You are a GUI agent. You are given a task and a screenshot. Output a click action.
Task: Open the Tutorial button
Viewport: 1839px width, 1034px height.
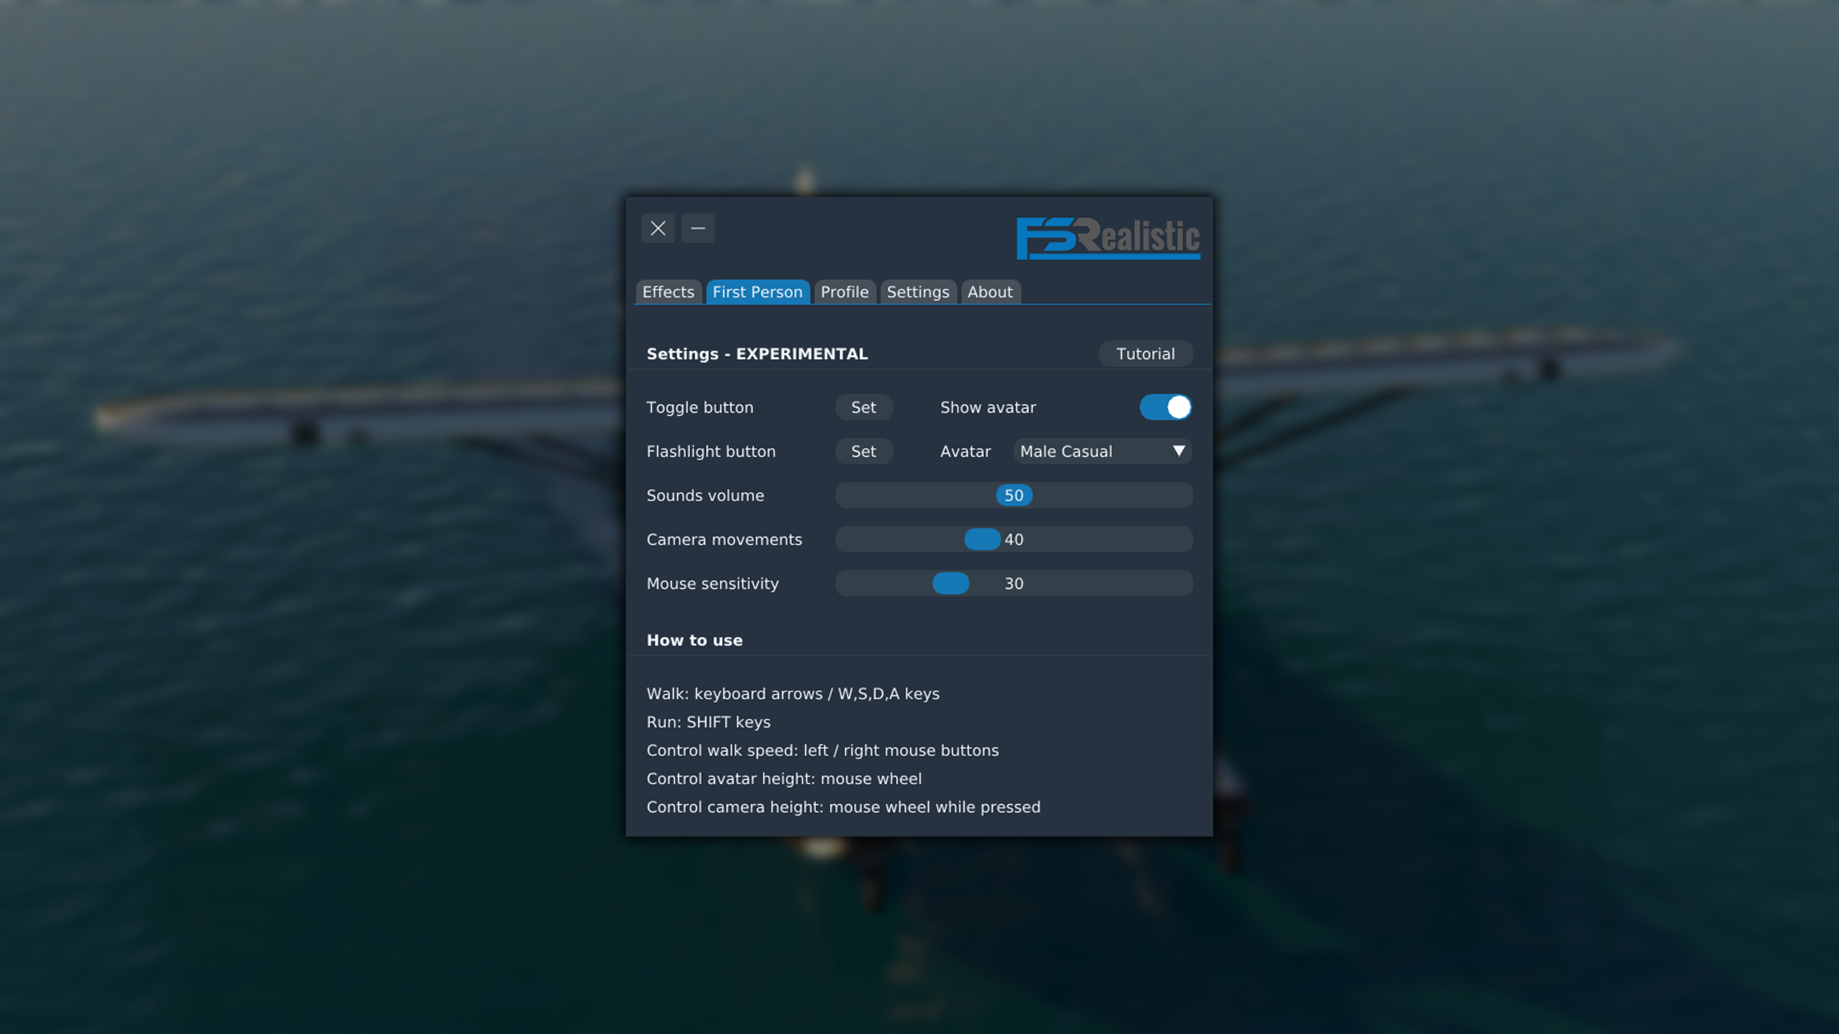1145,353
